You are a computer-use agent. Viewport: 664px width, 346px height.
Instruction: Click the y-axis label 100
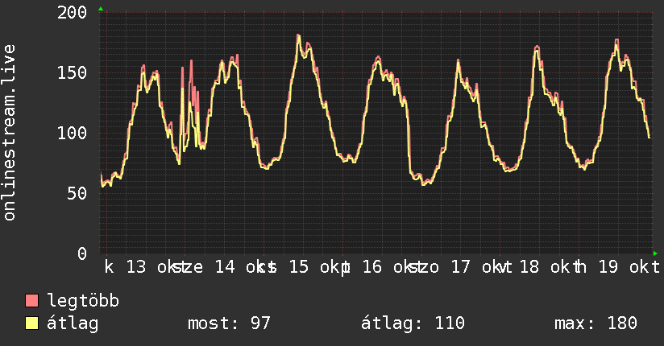72,134
